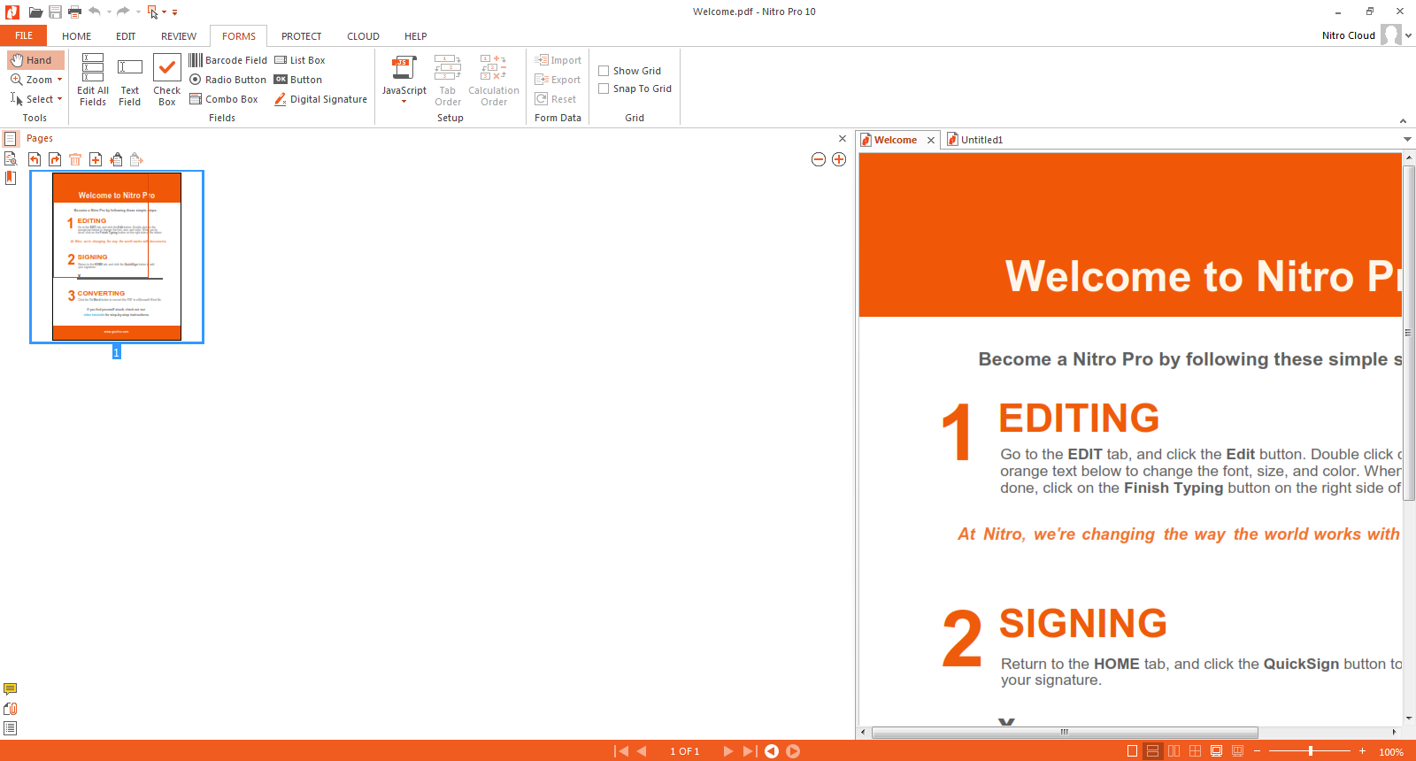This screenshot has height=761, width=1416.
Task: Expand the Select tool dropdown
Action: point(59,99)
